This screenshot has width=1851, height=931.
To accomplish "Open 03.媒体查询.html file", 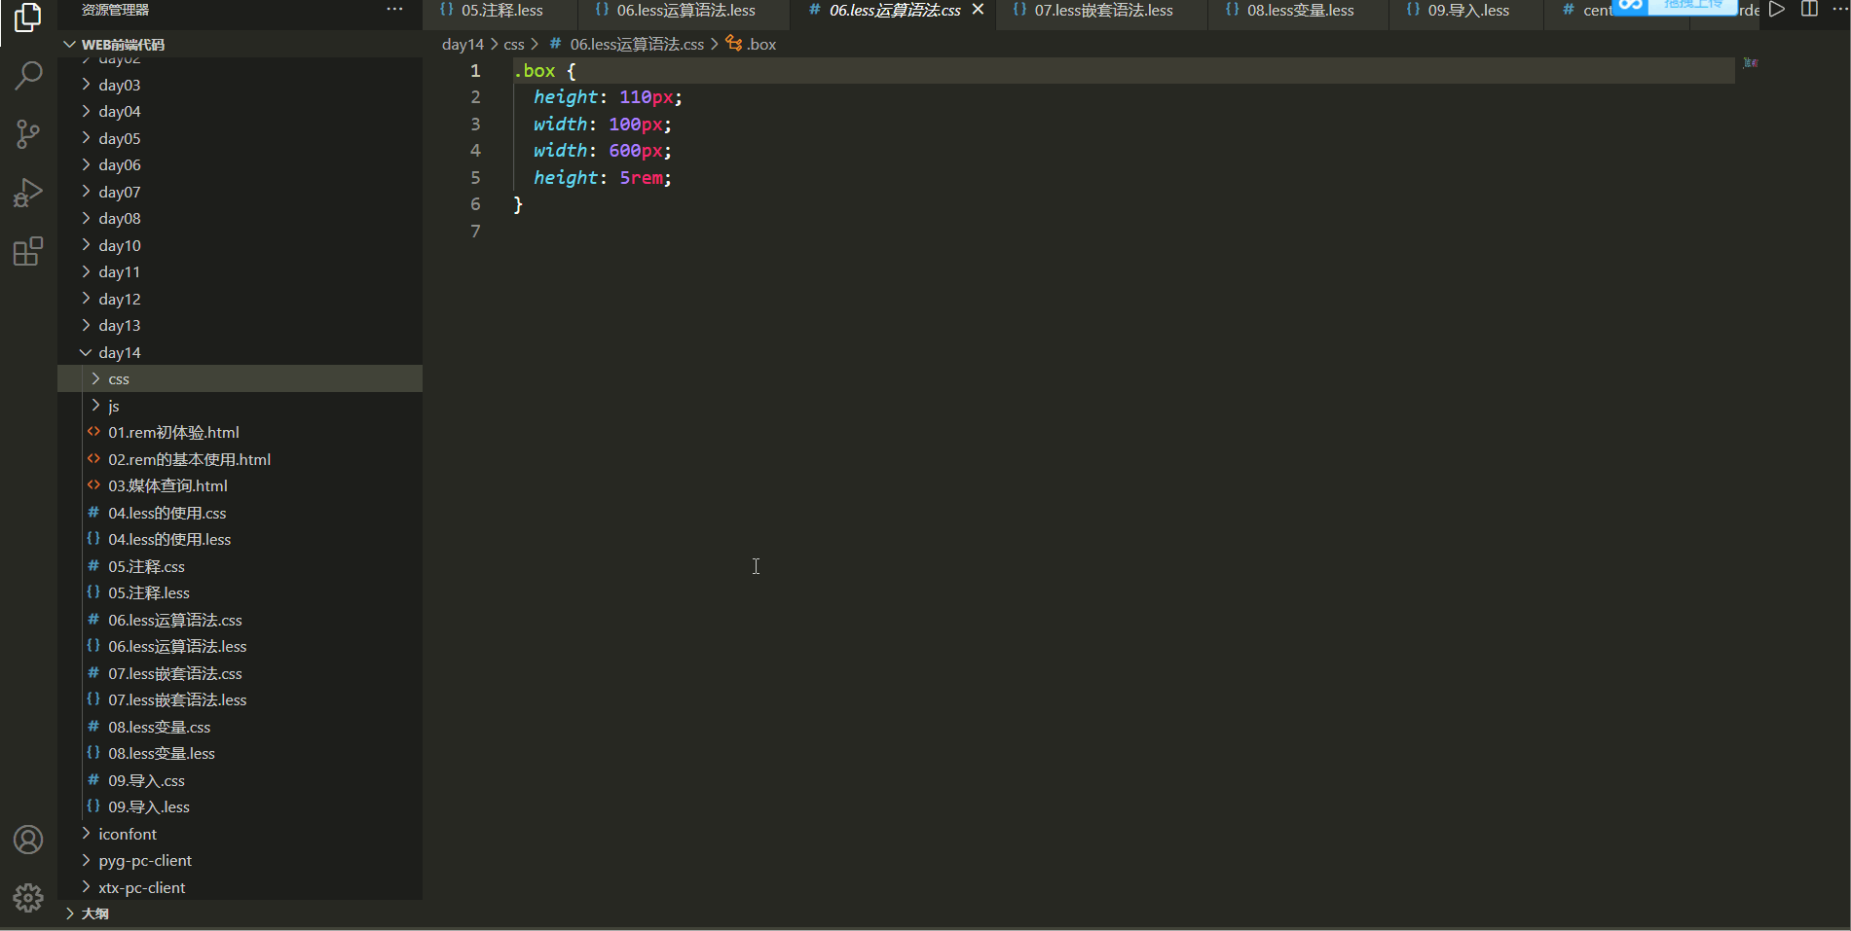I will 240,485.
